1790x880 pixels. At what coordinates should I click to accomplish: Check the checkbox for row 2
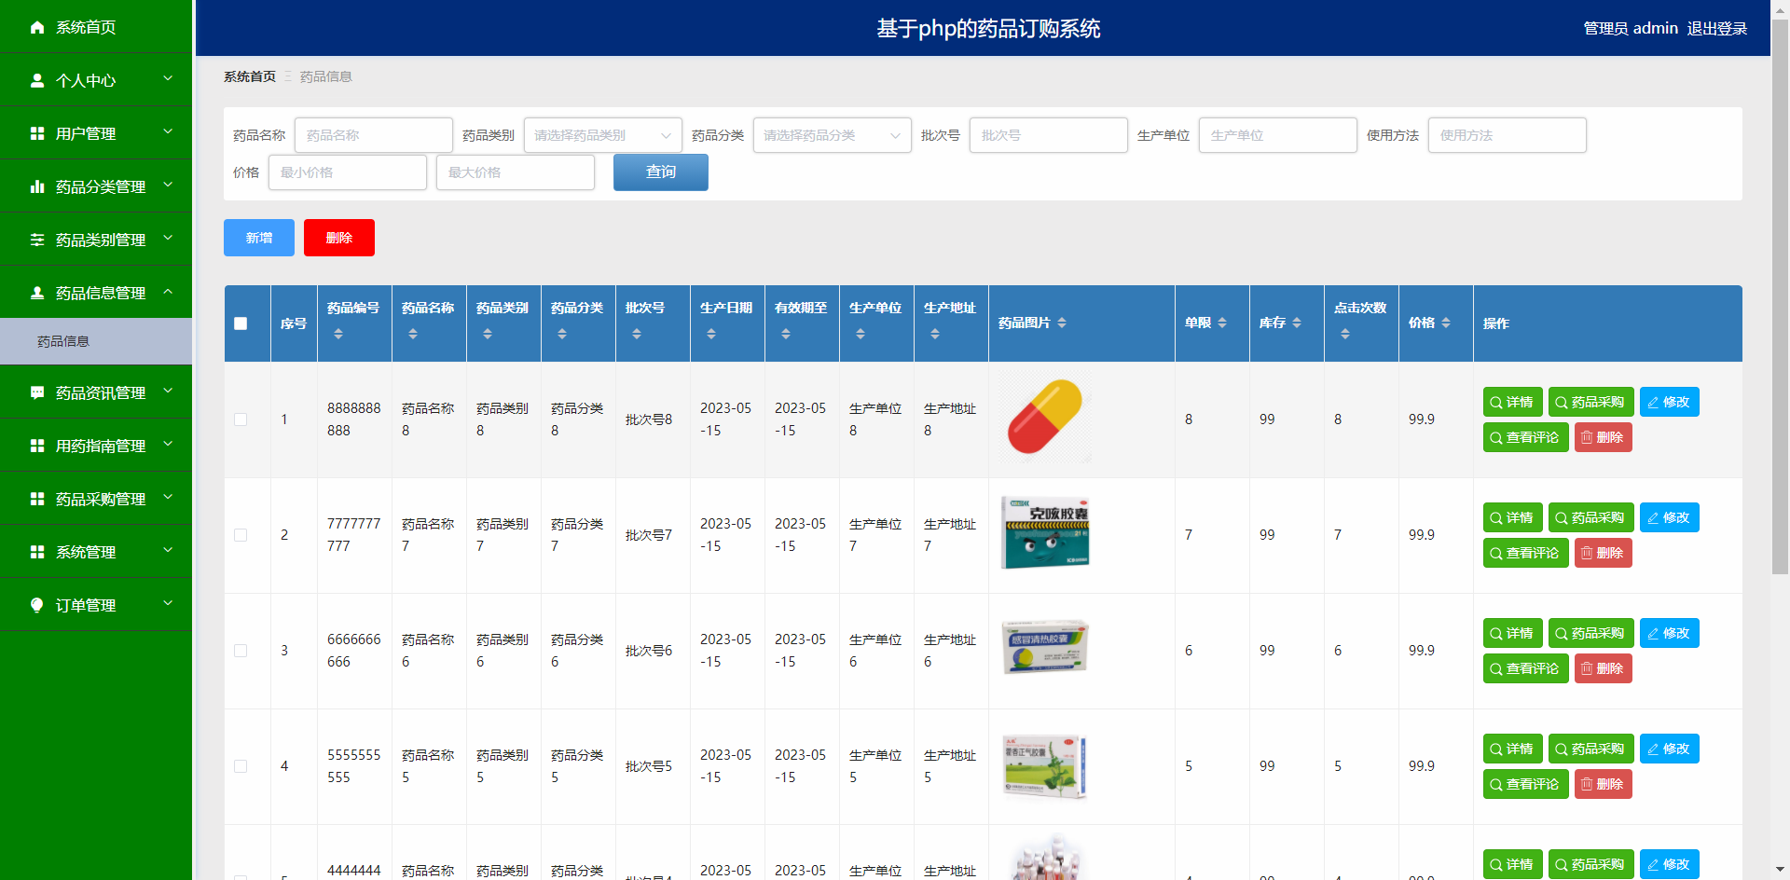click(241, 535)
